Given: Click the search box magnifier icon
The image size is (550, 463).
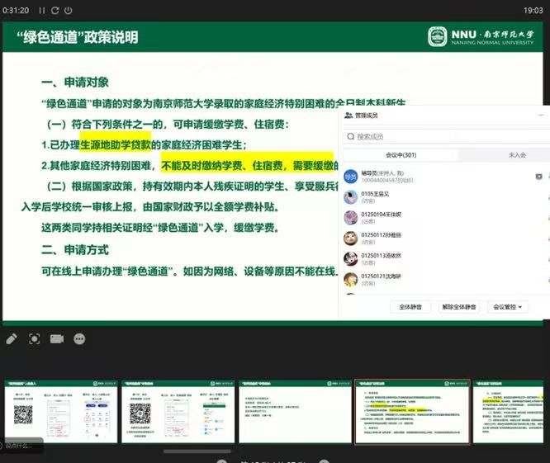Looking at the screenshot, I should (350, 136).
